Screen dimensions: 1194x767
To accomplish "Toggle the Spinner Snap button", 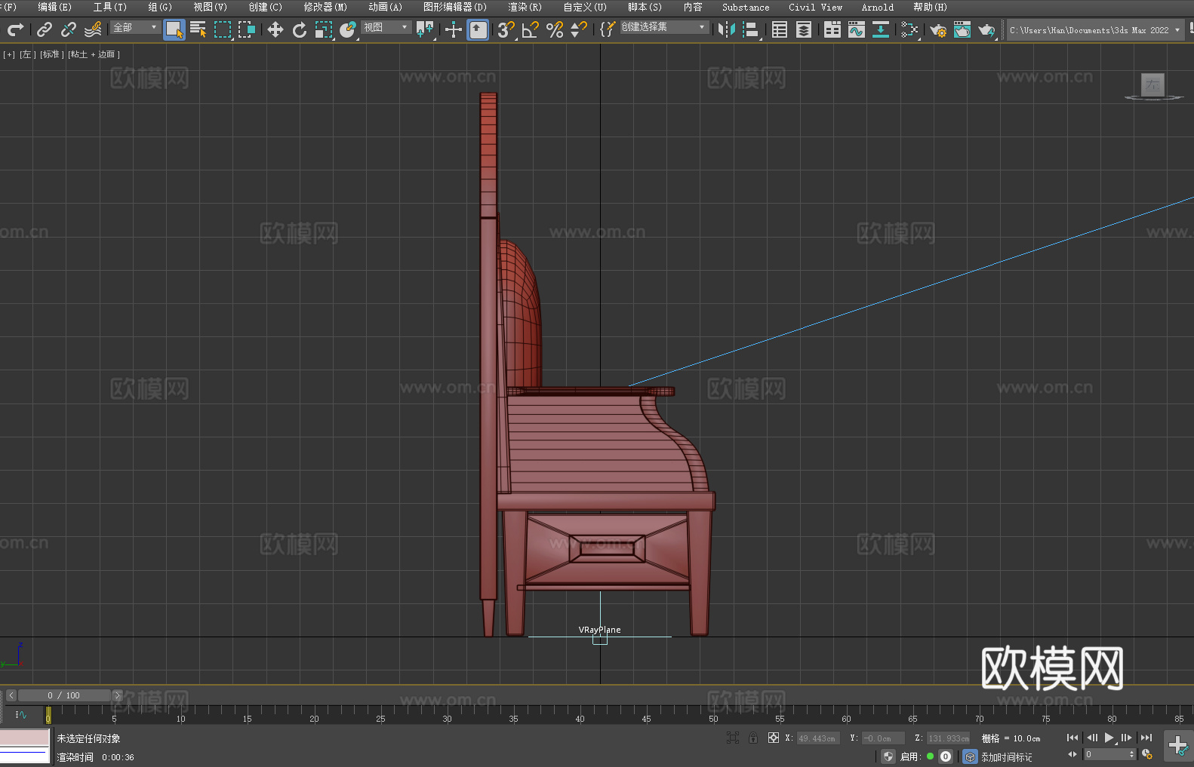I will tap(579, 29).
